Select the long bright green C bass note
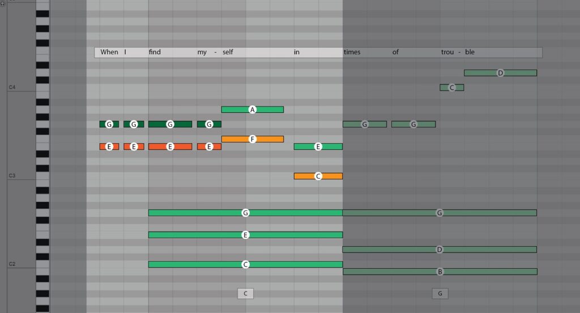The image size is (580, 313). [x=245, y=264]
